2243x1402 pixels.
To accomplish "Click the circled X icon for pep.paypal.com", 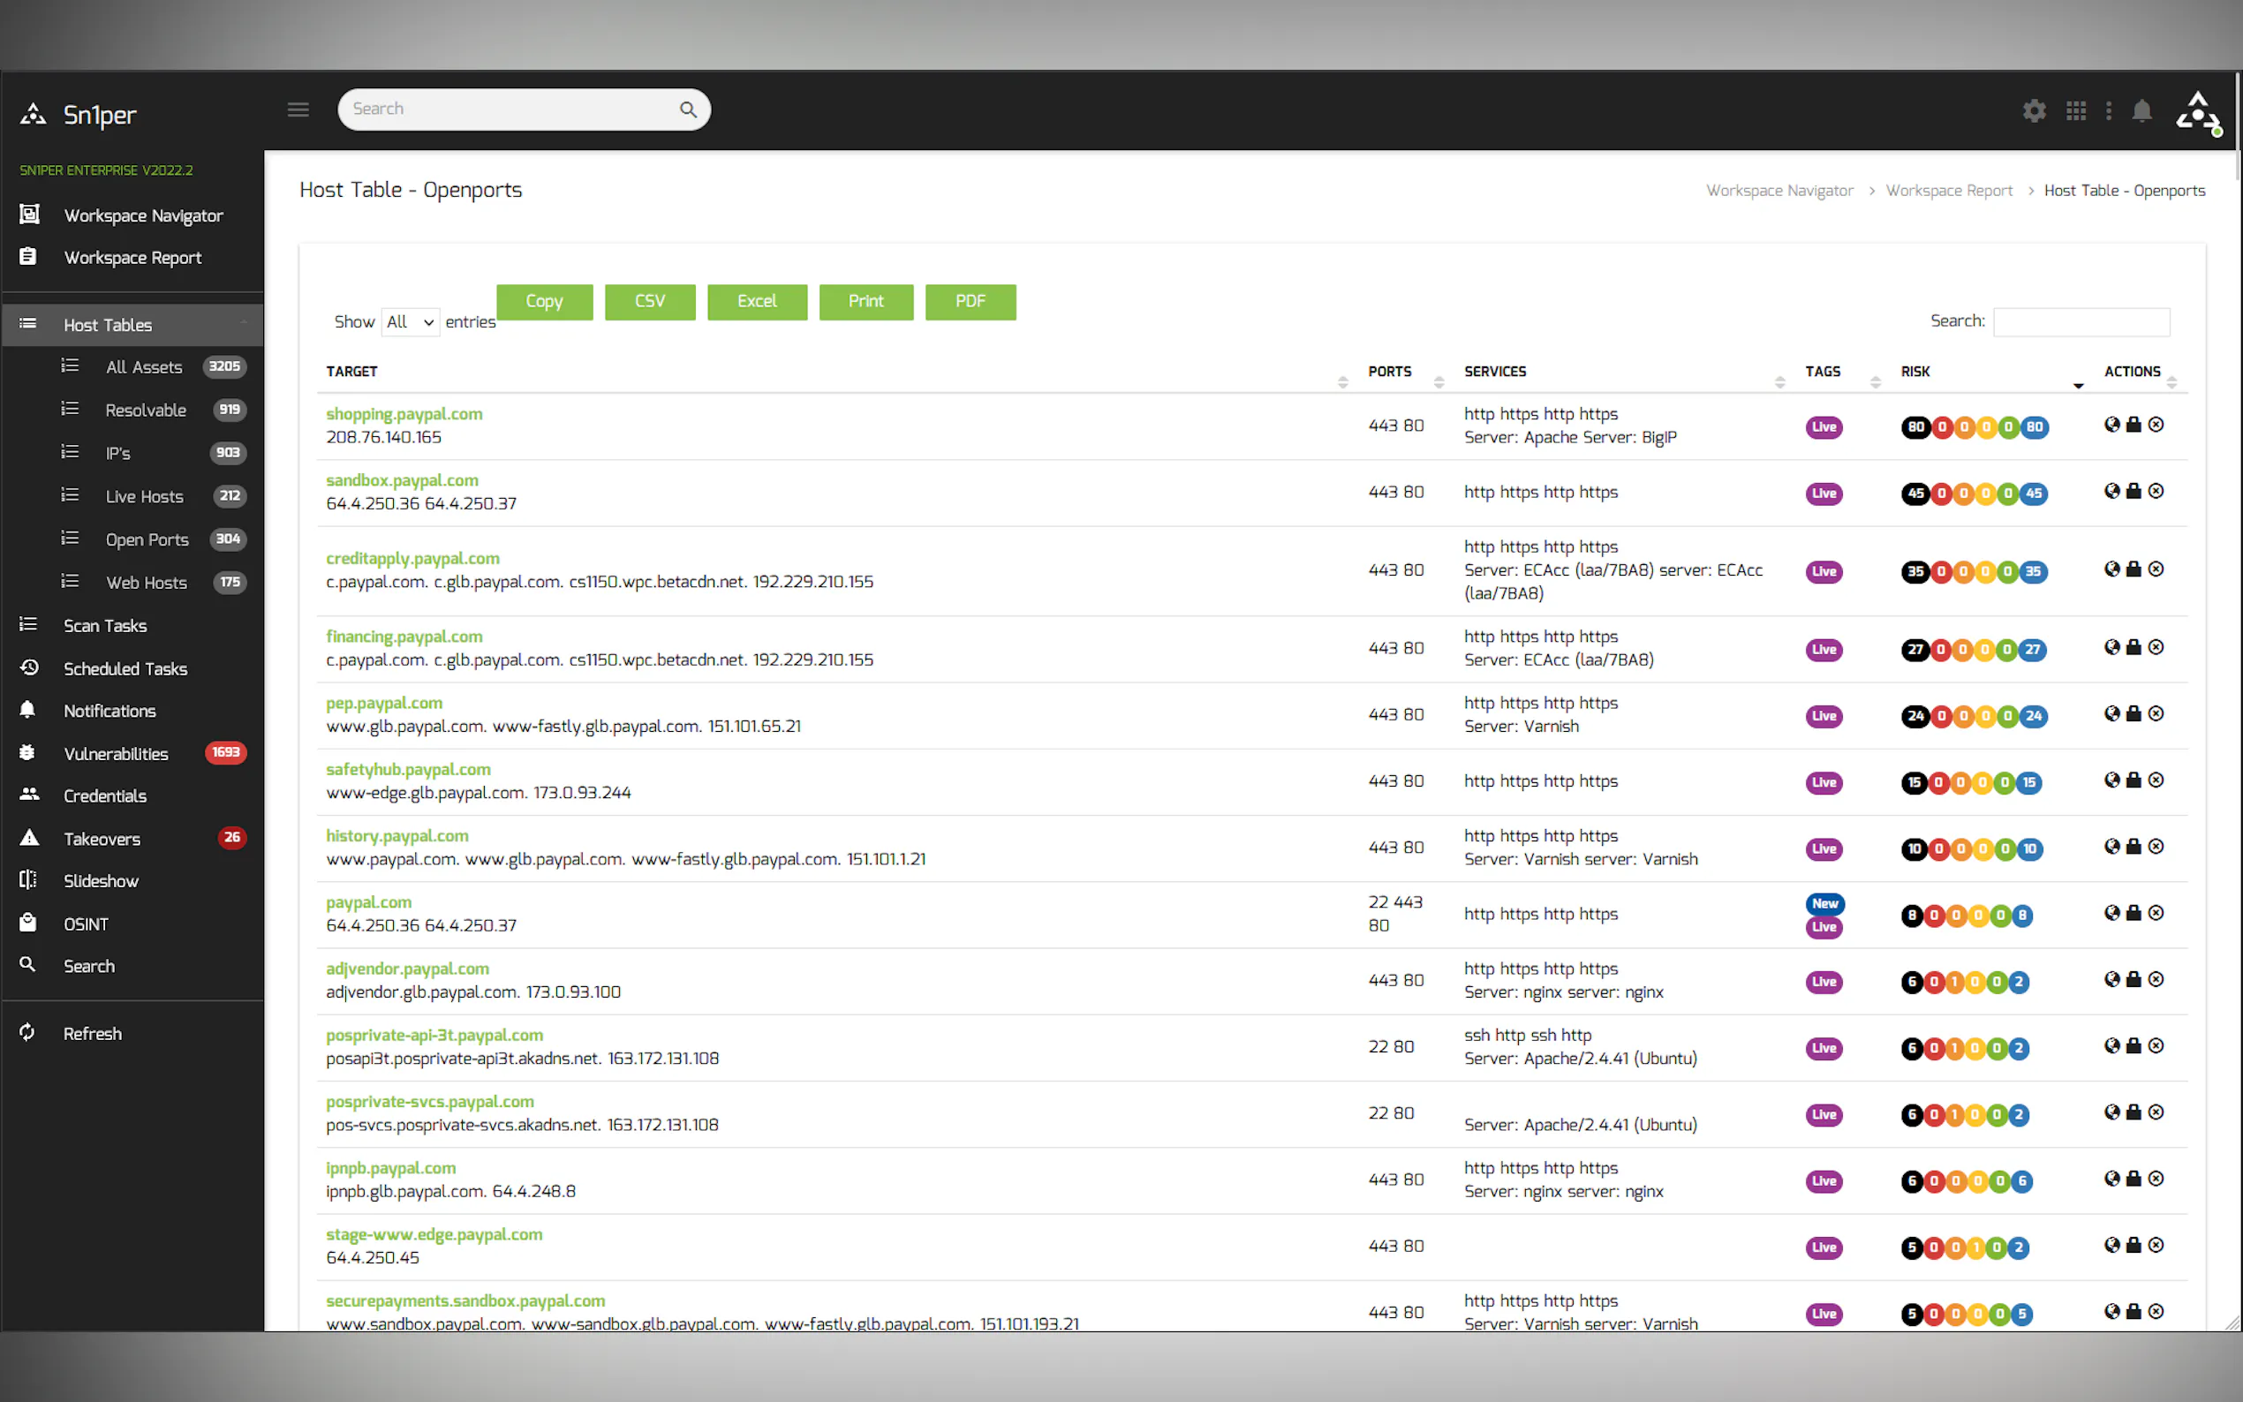I will 2156,714.
